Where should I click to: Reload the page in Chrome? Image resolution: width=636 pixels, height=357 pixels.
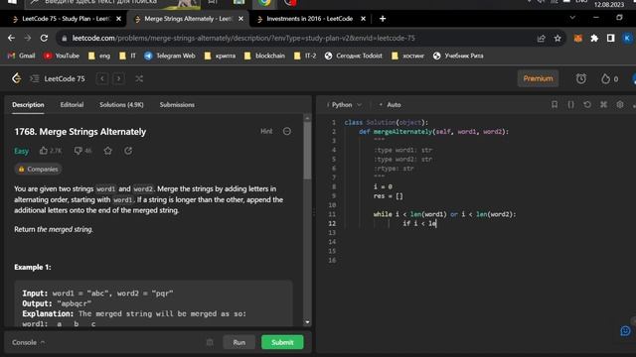[x=44, y=38]
